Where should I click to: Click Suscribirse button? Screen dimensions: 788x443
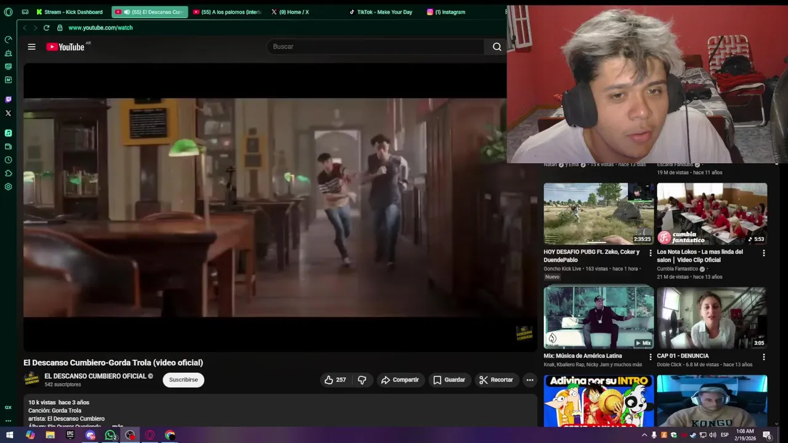(x=183, y=380)
